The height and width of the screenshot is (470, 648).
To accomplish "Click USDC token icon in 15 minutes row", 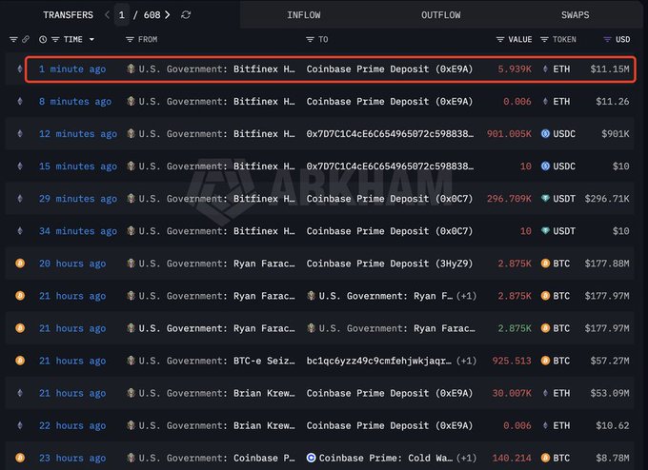I will click(545, 166).
